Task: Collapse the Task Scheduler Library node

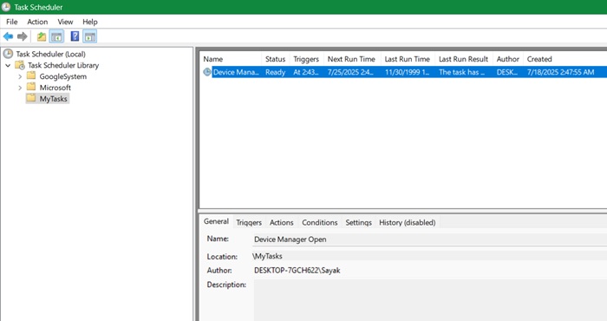Action: pos(8,65)
